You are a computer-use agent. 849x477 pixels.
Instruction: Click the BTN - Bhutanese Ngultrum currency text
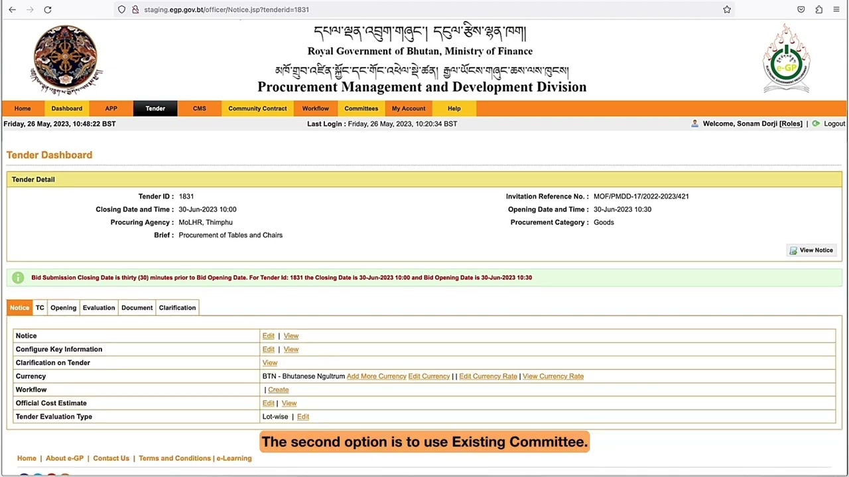[304, 376]
